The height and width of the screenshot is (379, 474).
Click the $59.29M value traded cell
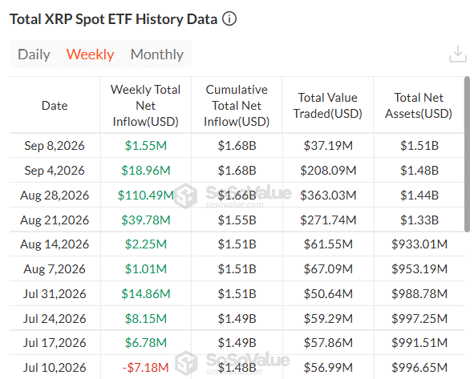(328, 318)
